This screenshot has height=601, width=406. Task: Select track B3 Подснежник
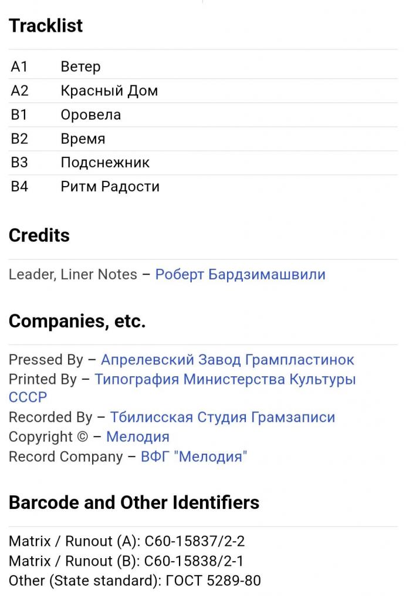(x=203, y=163)
